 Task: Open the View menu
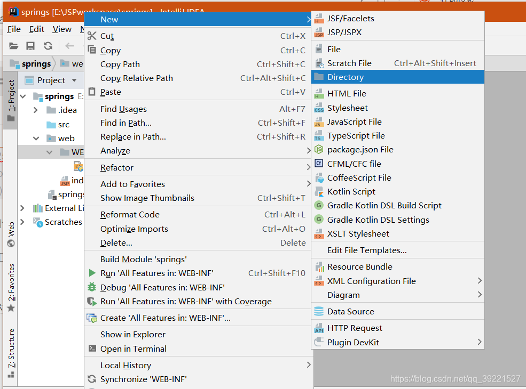[62, 29]
